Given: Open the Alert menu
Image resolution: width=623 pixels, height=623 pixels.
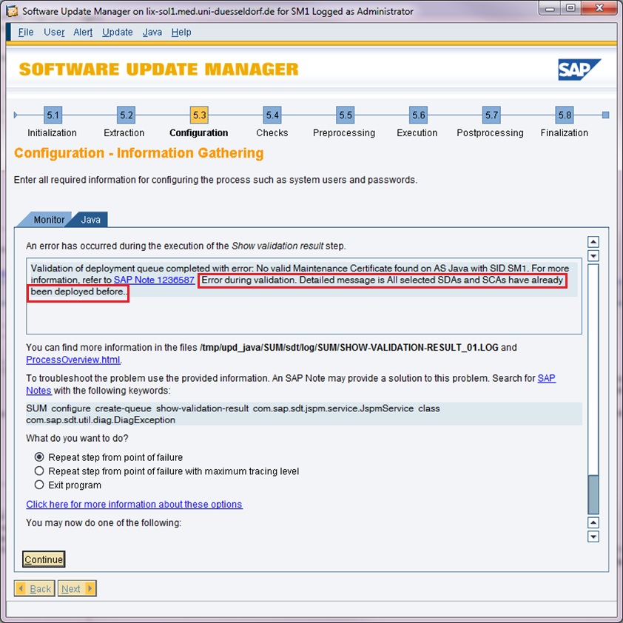Looking at the screenshot, I should [x=83, y=32].
